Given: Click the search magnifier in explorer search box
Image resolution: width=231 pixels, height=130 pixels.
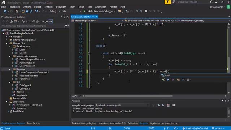Looking at the screenshot, I should (66, 26).
